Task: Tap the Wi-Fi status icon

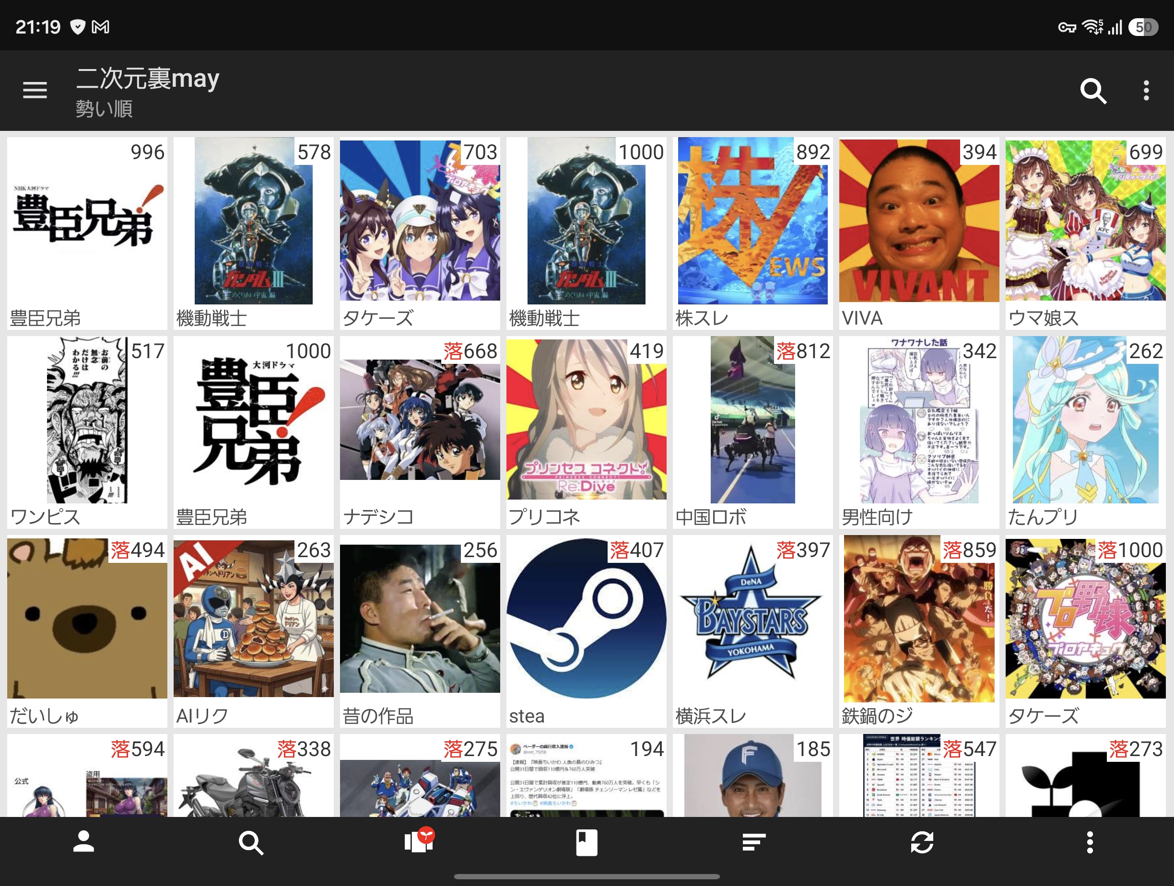Action: tap(1093, 26)
